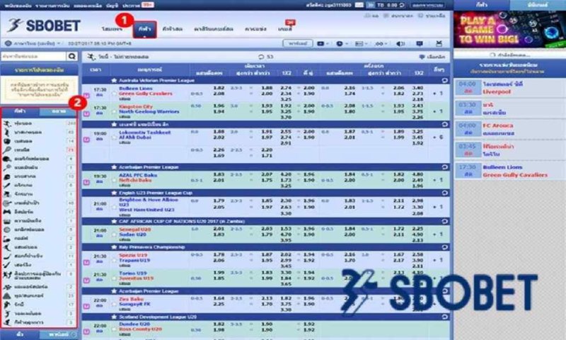Open FC Arouca match in popular matches panel

tap(509, 130)
